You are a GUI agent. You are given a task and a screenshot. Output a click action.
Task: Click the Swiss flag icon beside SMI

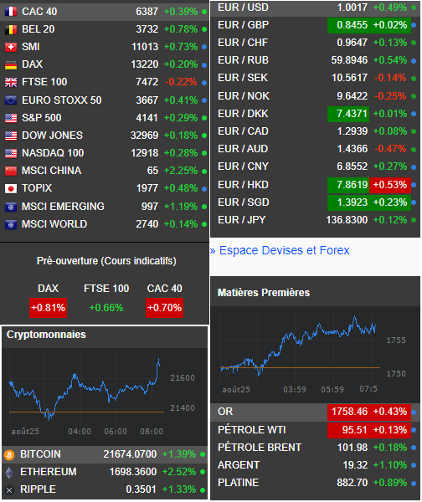pyautogui.click(x=11, y=47)
